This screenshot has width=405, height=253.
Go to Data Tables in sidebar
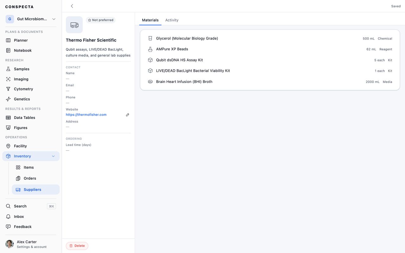[x=31, y=118]
